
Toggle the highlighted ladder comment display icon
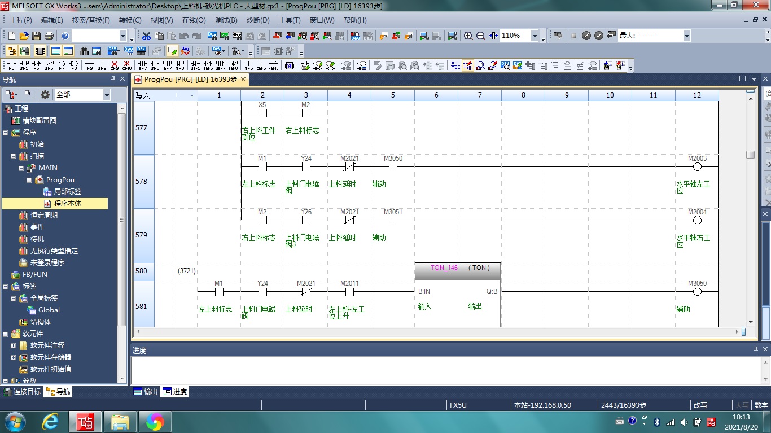[468, 65]
